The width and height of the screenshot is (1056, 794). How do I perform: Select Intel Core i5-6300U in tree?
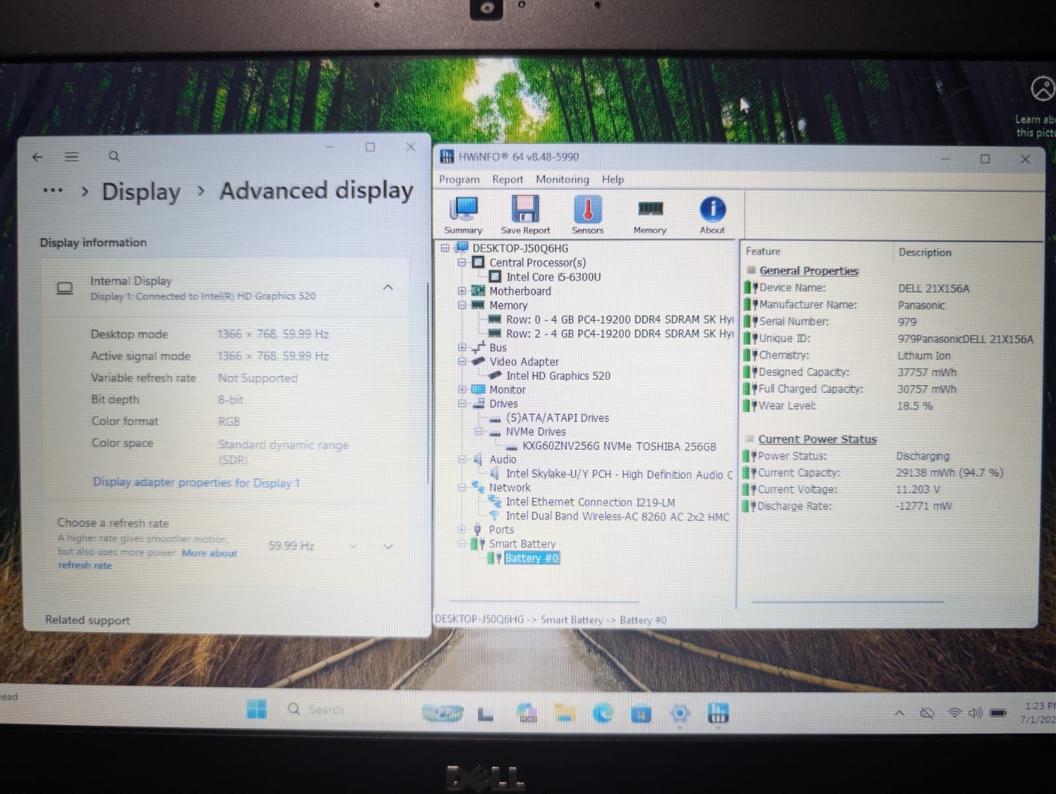click(x=553, y=277)
